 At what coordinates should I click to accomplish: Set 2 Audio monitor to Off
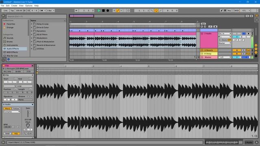pos(229,40)
